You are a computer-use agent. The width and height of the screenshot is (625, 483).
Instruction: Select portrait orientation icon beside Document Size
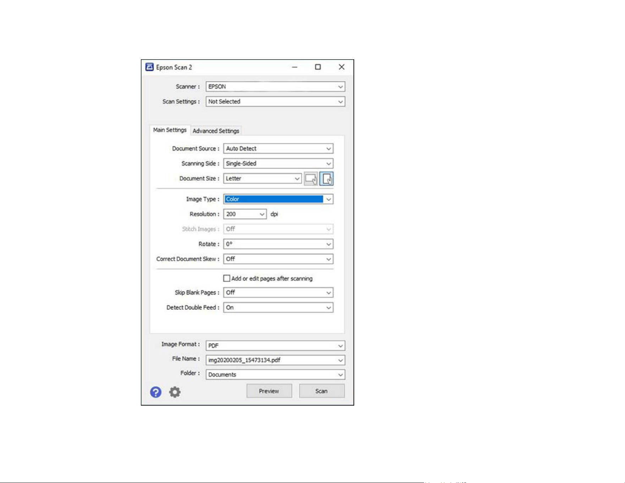327,179
